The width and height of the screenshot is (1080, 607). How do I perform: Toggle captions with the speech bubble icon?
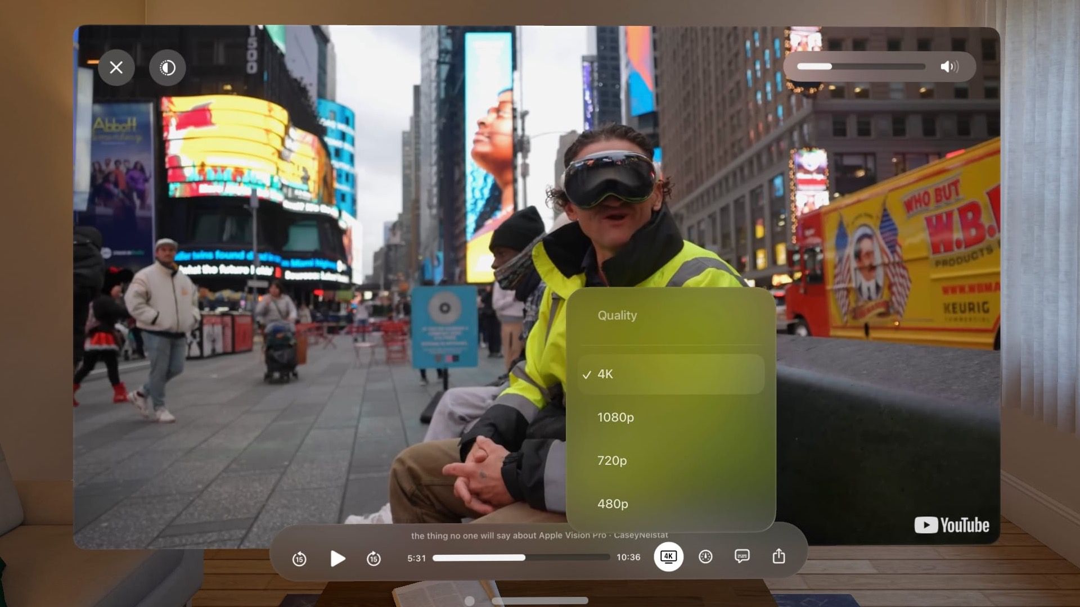[x=742, y=556]
